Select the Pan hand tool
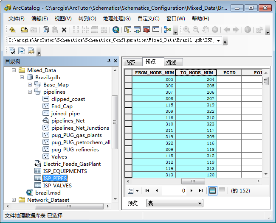Viewport: 276px width, 223px height. [x=205, y=30]
